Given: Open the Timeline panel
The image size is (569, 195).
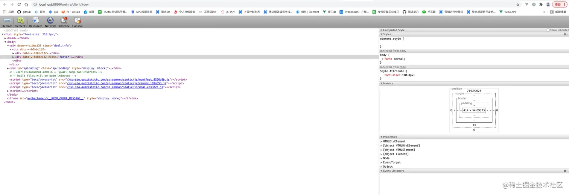Looking at the screenshot, I should click(x=64, y=22).
